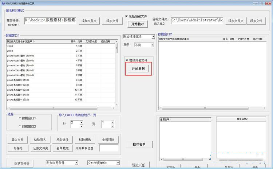Focus the 源文件夹 path input field
Image resolution: width=273 pixels, height=169 pixels.
(50, 20)
